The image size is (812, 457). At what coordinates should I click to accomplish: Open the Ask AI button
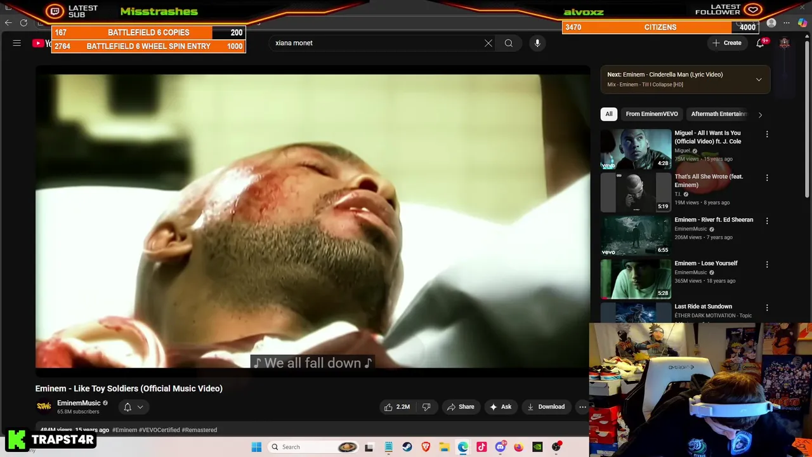501,407
